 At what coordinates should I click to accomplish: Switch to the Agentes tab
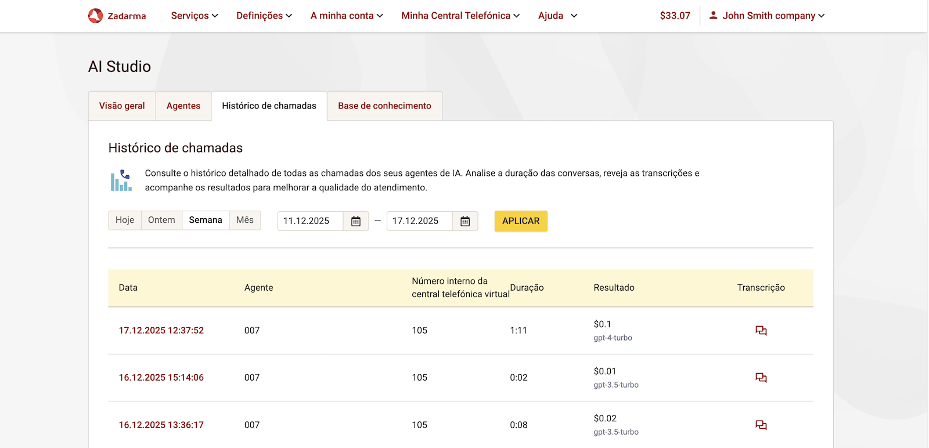(183, 106)
